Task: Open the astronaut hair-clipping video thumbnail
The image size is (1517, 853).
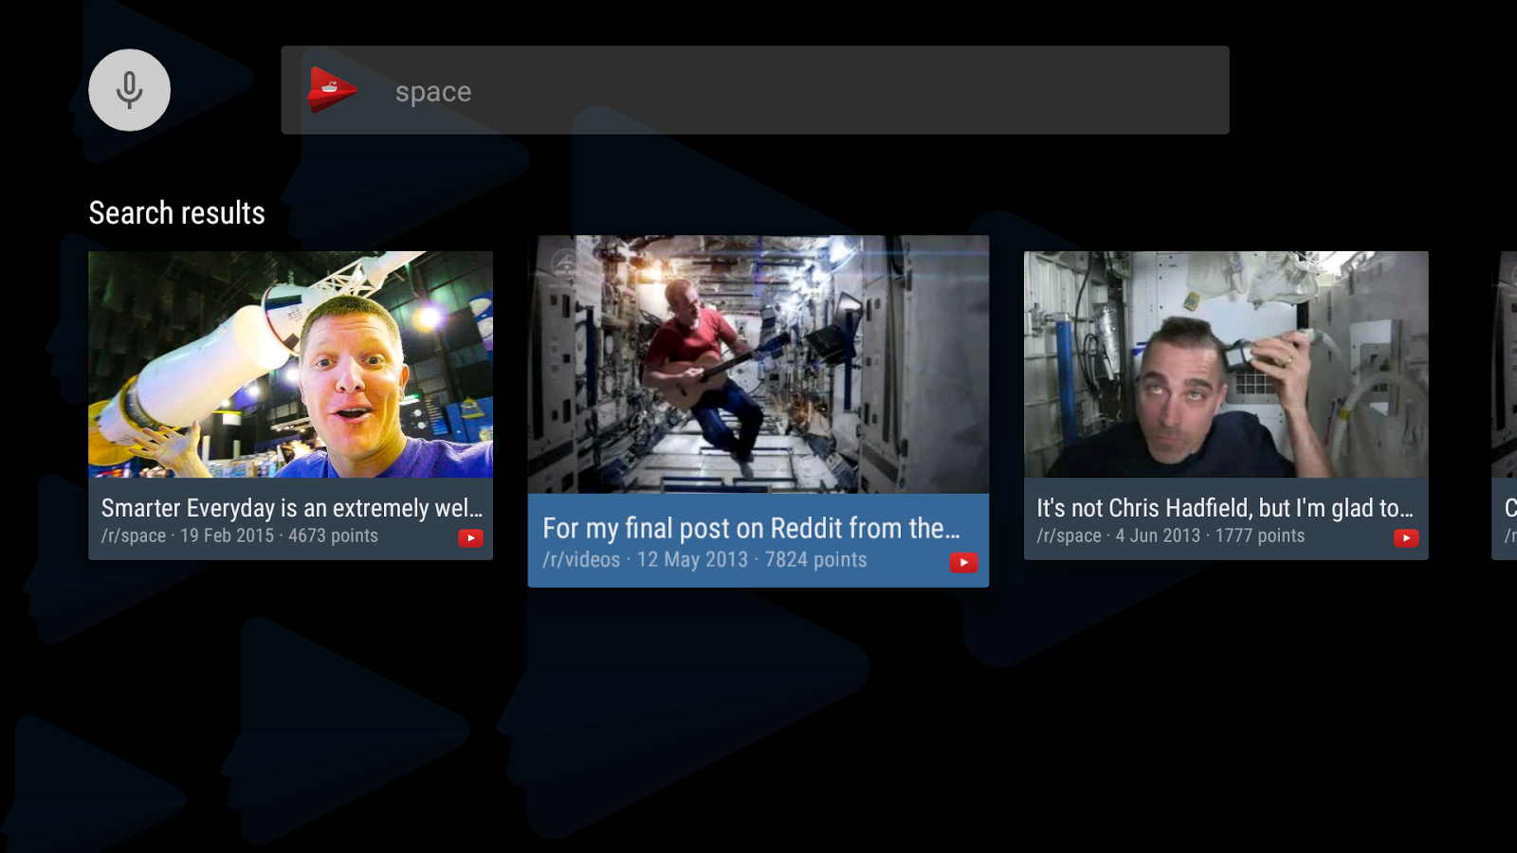Action: coord(1225,364)
